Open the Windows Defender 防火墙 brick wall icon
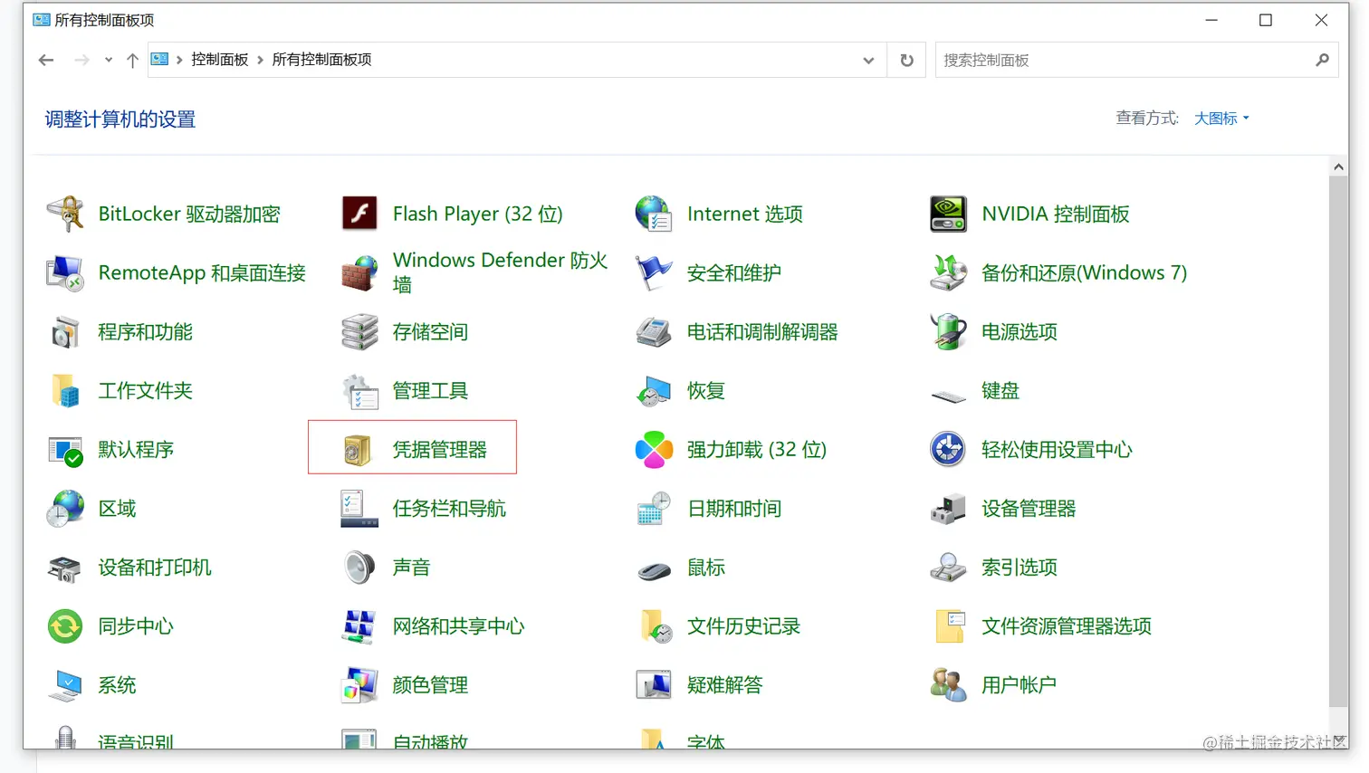 point(359,273)
